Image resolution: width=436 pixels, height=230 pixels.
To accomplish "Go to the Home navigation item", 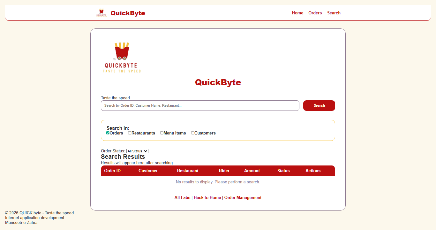I will 297,13.
